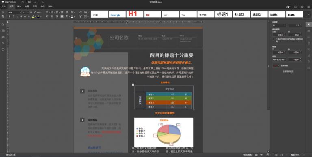Save the document from the title bar
This screenshot has height=157, width=312.
click(x=23, y=2)
